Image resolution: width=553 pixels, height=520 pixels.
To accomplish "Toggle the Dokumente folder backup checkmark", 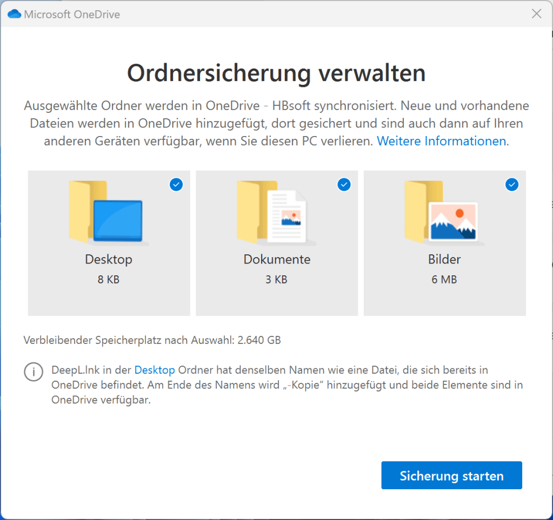I will click(344, 185).
